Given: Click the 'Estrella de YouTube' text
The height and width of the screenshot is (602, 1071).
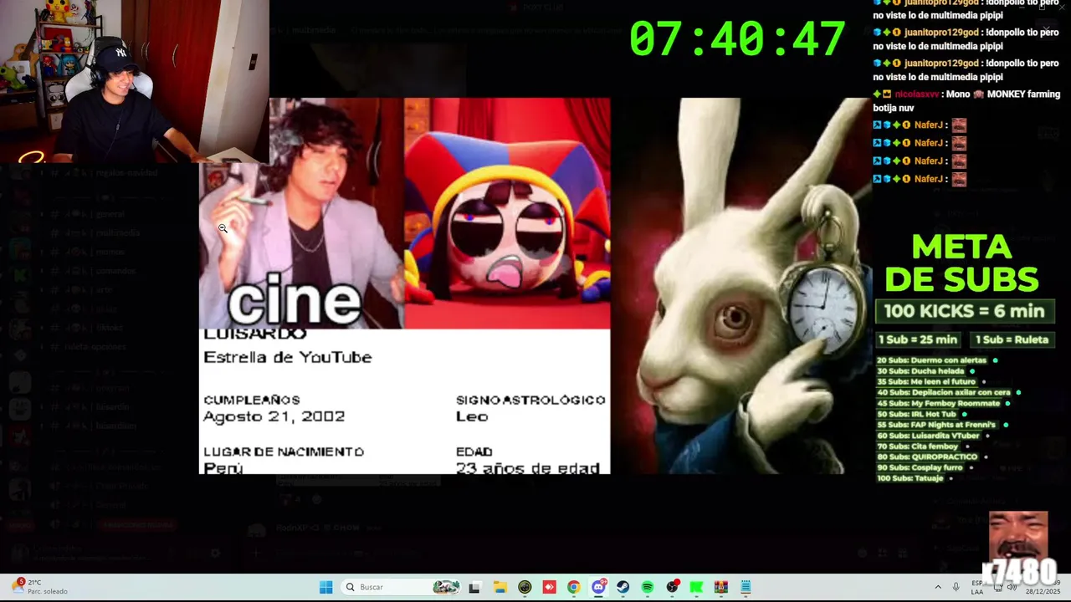Looking at the screenshot, I should [287, 357].
